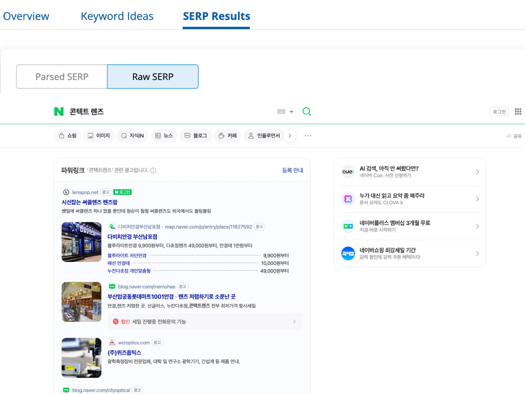Open the 누가 대신 읽고 요약 좀 해주라 card
Viewport: 525px width, 394px height.
[410, 199]
